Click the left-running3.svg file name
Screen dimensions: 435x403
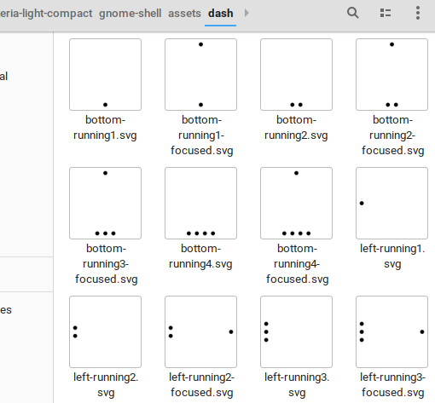pos(297,385)
